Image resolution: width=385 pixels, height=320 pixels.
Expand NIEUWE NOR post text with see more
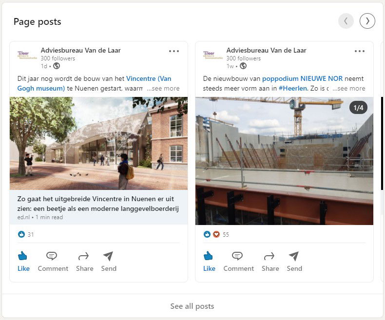pyautogui.click(x=349, y=88)
